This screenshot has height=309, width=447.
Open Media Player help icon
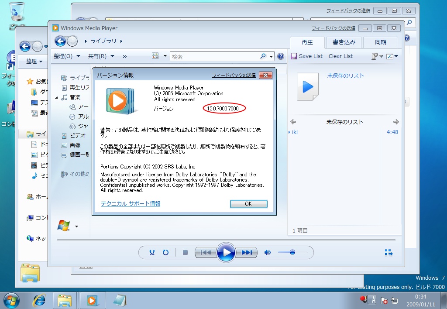[x=281, y=56]
